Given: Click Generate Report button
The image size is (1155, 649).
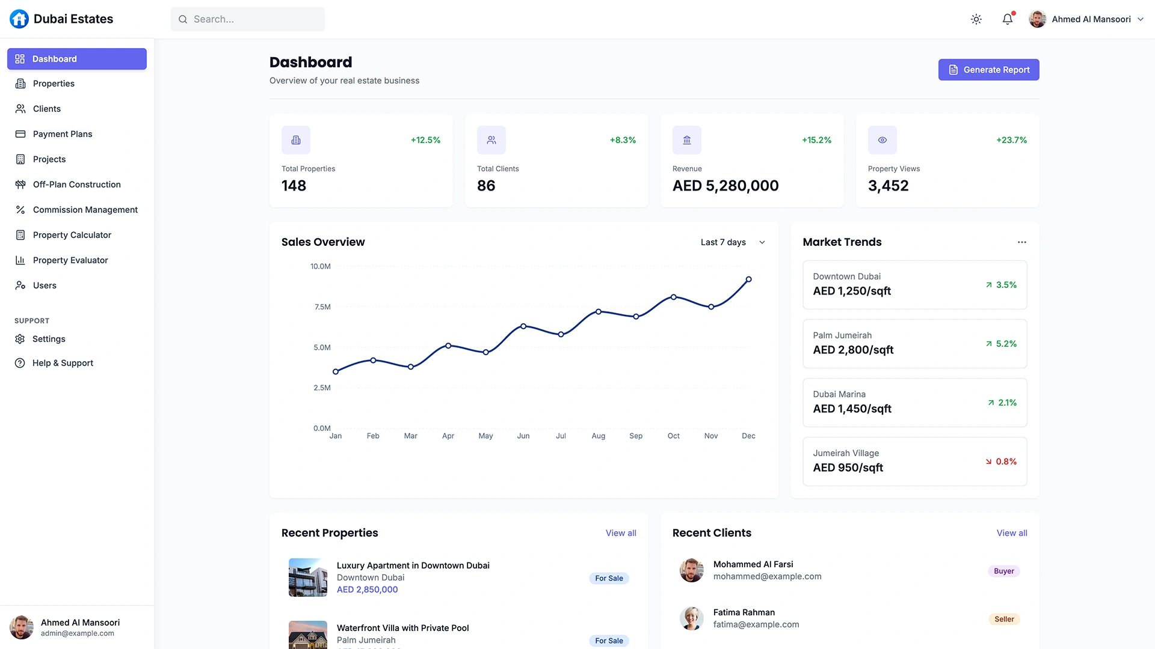Looking at the screenshot, I should (988, 70).
